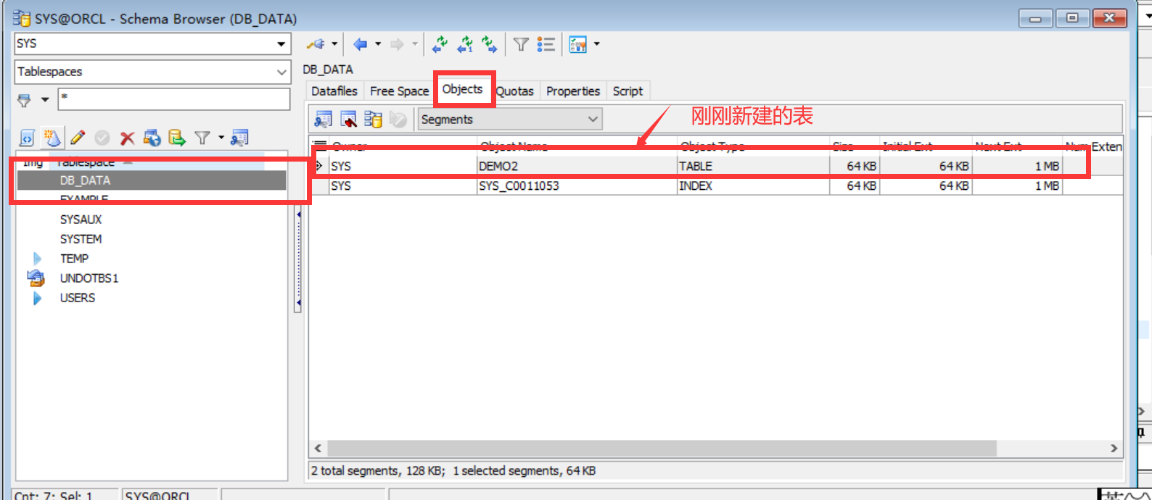Switch to the Objects tab
The image size is (1152, 500).
[463, 89]
